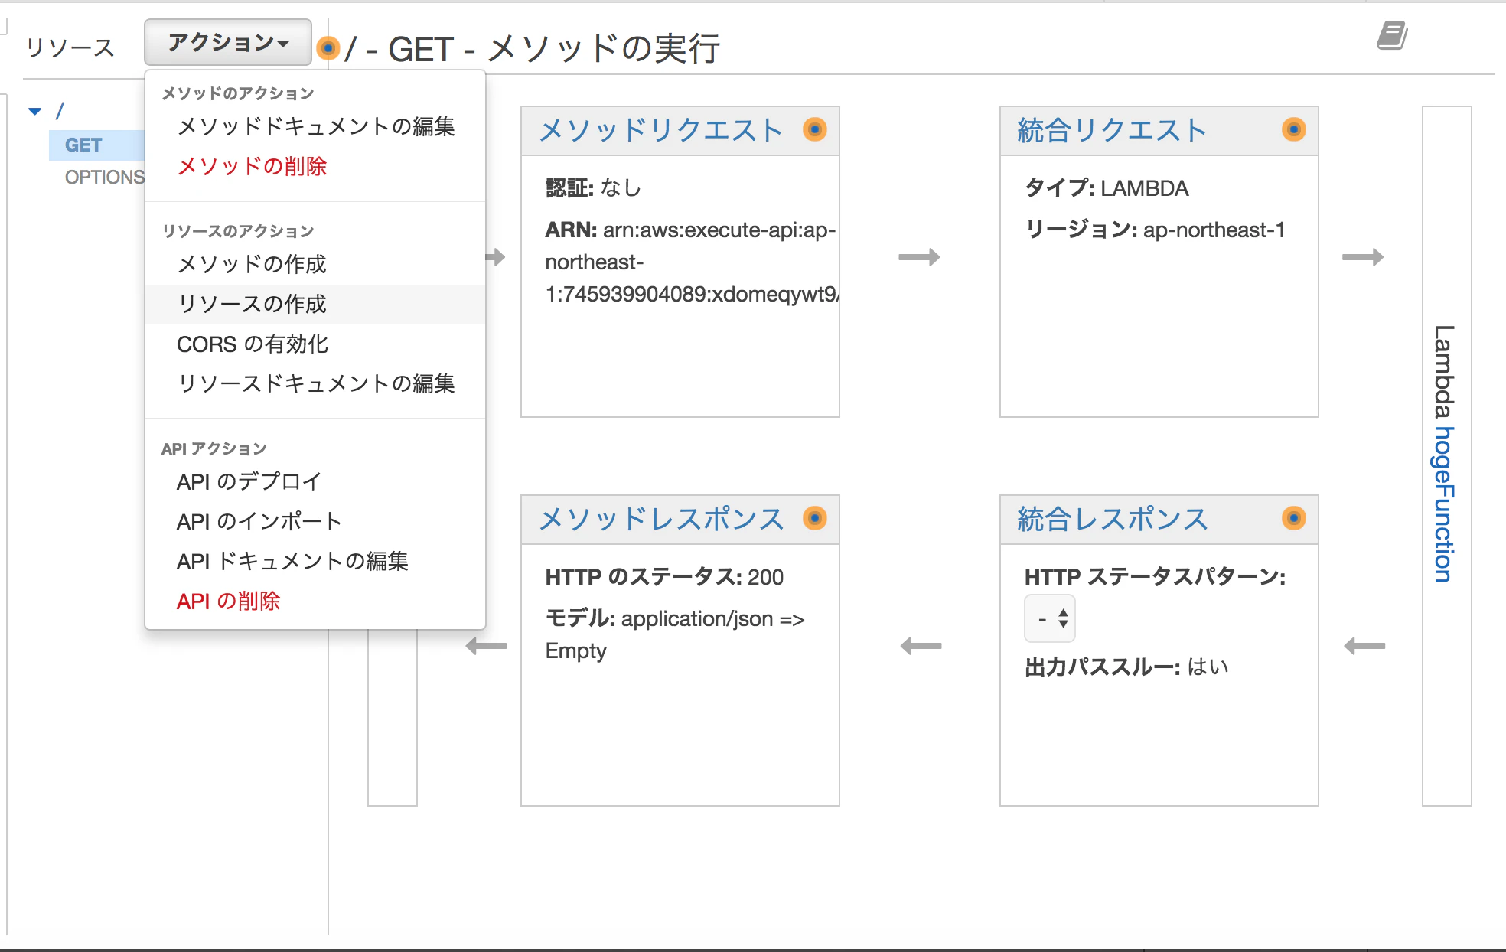Screen dimensions: 1506x952
Task: Select API の削除 menu entry
Action: tap(315, 601)
